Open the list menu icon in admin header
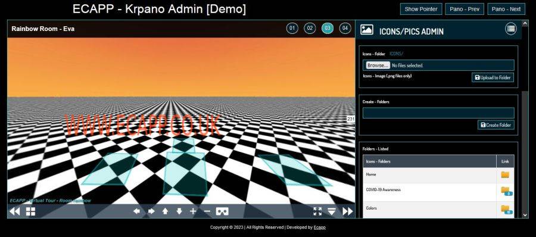The width and height of the screenshot is (536, 237). (x=511, y=29)
